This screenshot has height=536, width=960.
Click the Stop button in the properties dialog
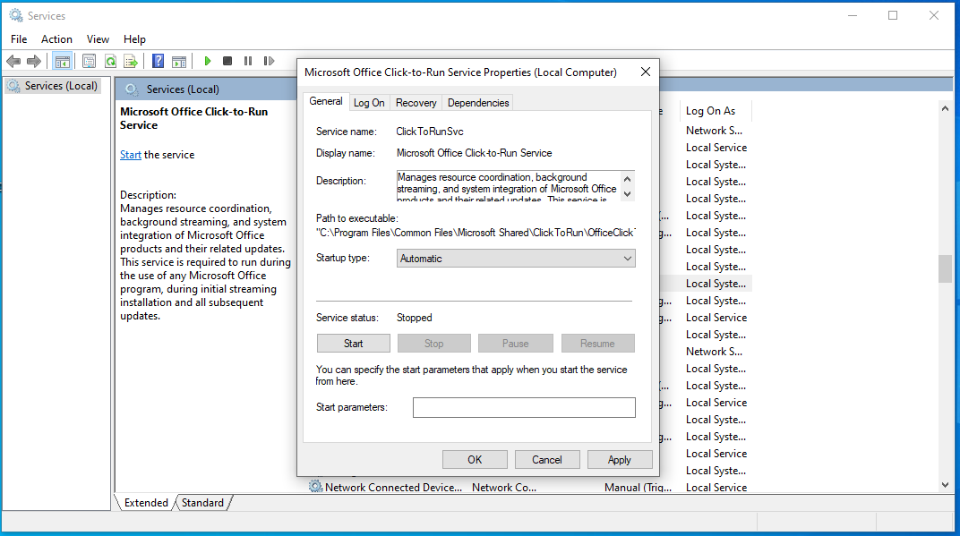(434, 344)
